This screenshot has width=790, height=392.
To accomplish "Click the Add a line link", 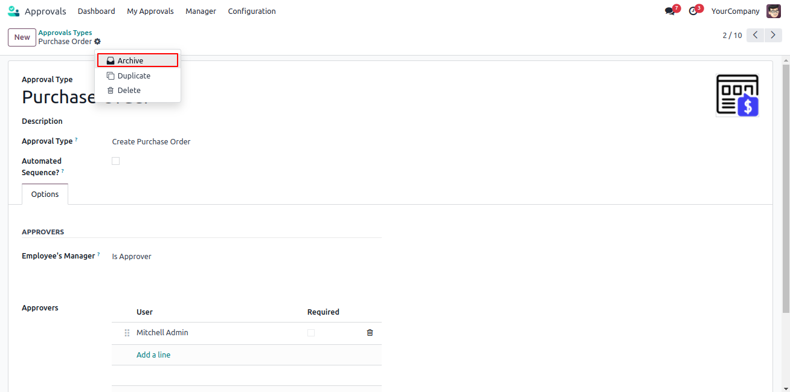I will coord(153,355).
